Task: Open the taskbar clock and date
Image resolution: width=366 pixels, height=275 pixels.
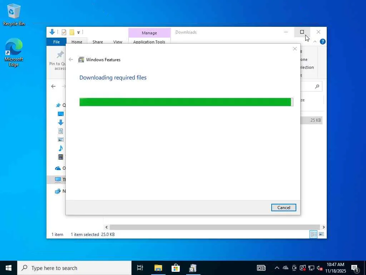Action: coord(335,268)
